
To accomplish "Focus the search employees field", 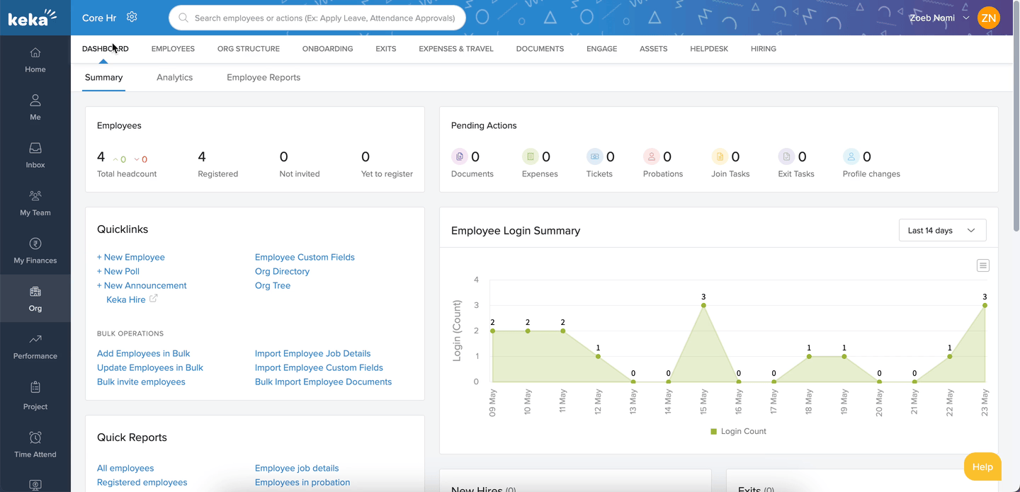I will point(324,18).
